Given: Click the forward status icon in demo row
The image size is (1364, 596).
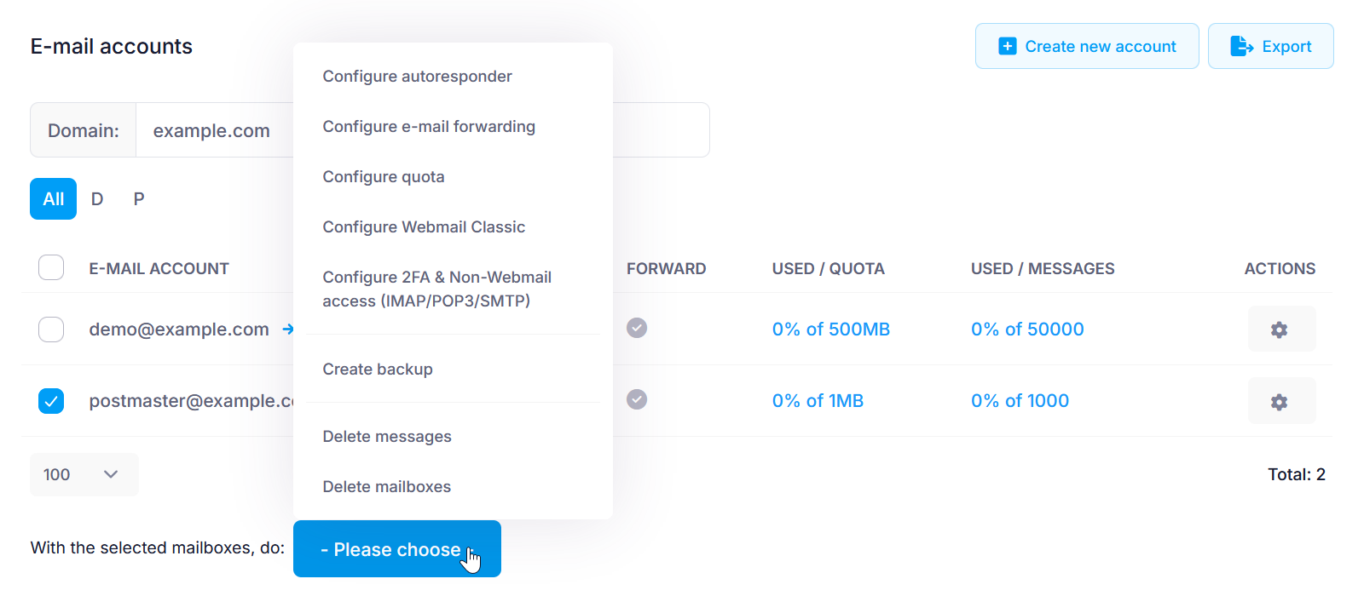Looking at the screenshot, I should (x=637, y=328).
